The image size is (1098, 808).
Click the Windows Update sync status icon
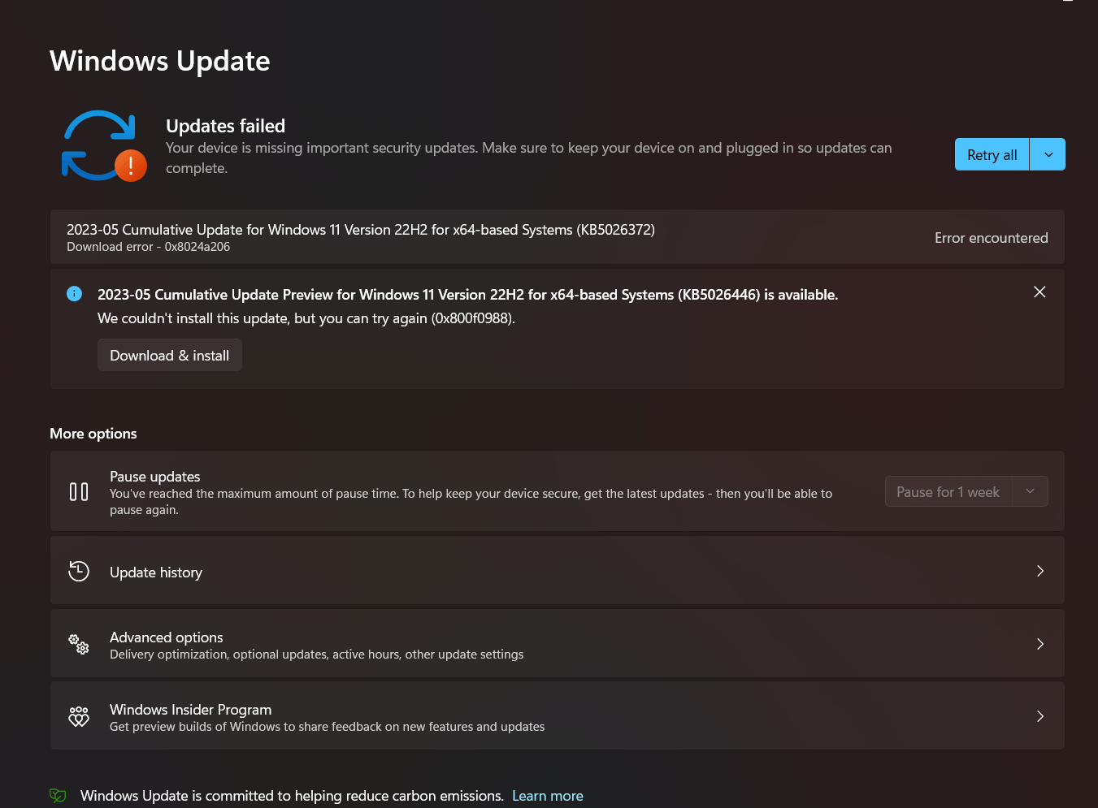[x=104, y=145]
